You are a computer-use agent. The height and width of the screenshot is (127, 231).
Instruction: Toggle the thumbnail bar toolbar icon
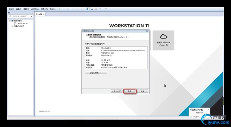(92, 9)
